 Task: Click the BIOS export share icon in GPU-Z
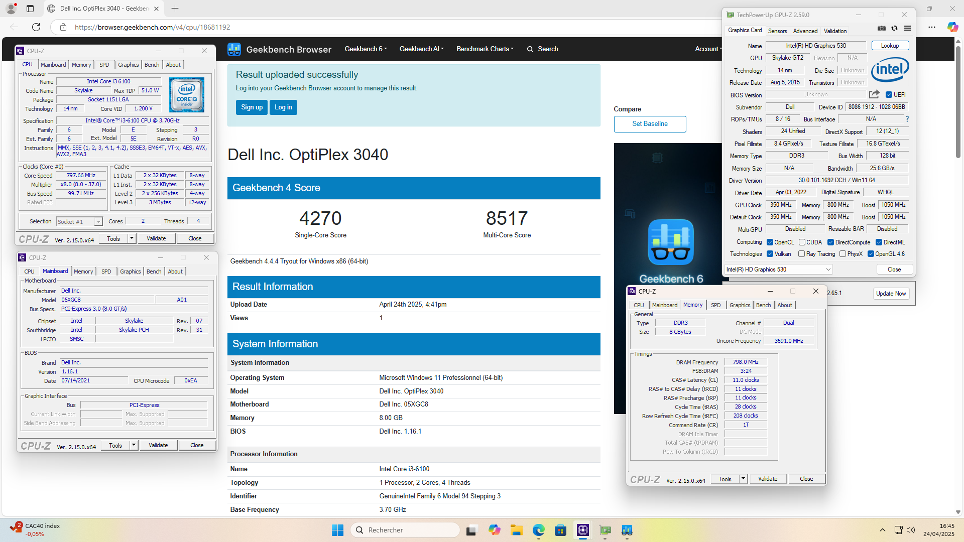pyautogui.click(x=874, y=94)
